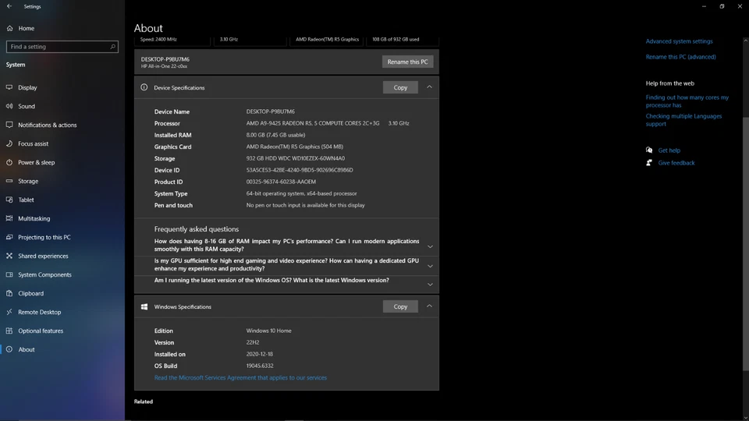Click the Clipboard icon in sidebar
The height and width of the screenshot is (421, 749).
(x=9, y=293)
